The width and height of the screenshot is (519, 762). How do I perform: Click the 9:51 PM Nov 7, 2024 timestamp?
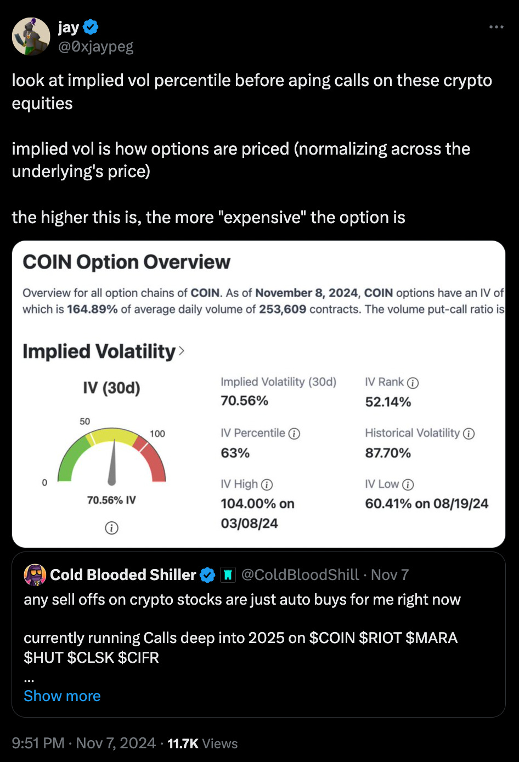pyautogui.click(x=84, y=743)
